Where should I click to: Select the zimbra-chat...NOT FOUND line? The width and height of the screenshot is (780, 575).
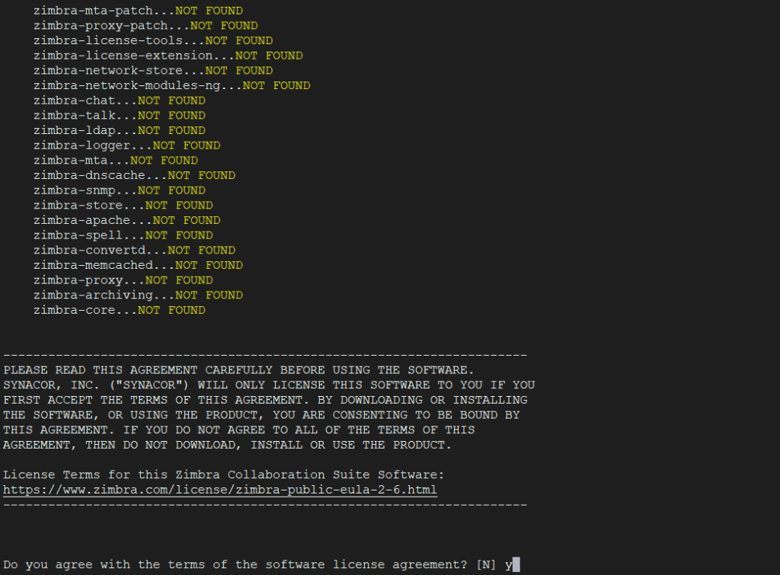(x=120, y=101)
